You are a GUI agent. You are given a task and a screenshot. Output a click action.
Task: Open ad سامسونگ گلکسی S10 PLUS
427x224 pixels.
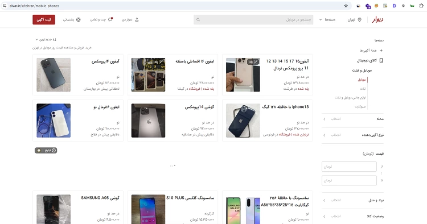[173, 208]
